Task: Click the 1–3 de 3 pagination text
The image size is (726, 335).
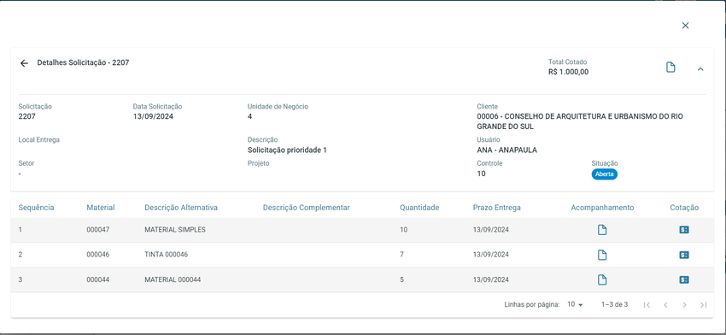Action: (614, 304)
